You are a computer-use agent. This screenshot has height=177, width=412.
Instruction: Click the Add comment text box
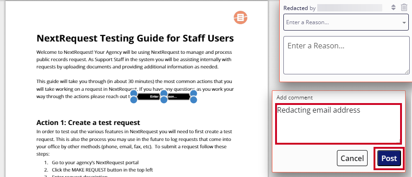coord(338,124)
